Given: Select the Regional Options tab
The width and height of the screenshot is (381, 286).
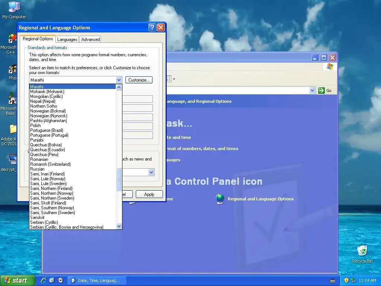Looking at the screenshot, I should click(x=38, y=39).
